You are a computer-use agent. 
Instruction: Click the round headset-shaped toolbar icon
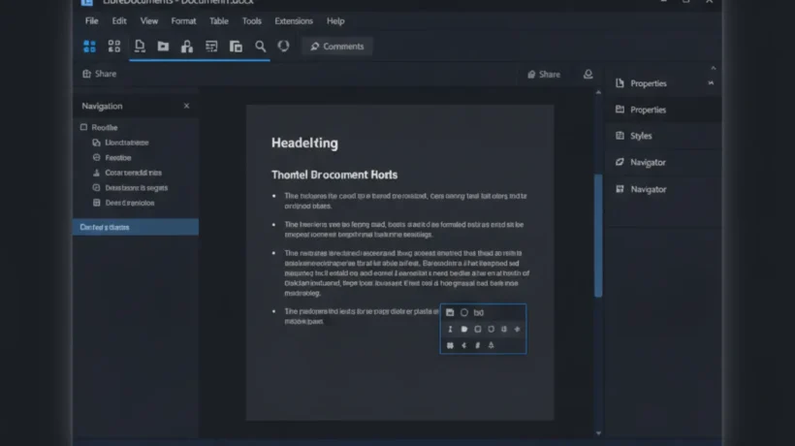pos(283,47)
